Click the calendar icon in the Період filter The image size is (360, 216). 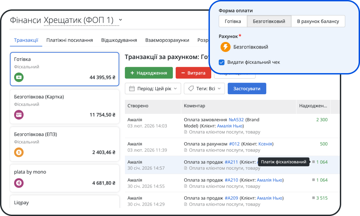point(132,89)
